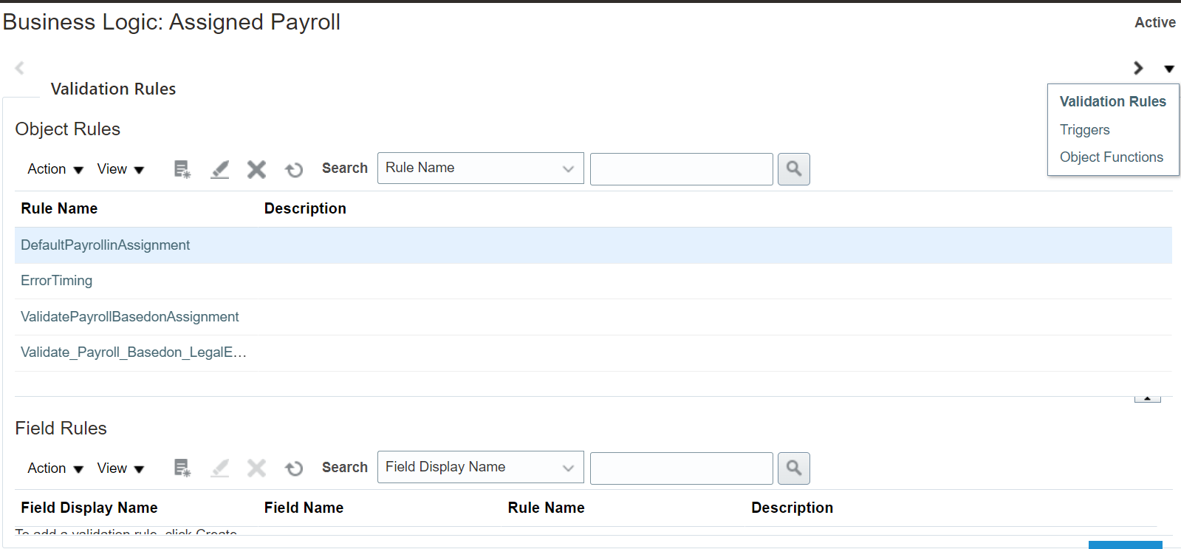Open the ErrorTiming rule link
1181x549 pixels.
pyautogui.click(x=57, y=281)
